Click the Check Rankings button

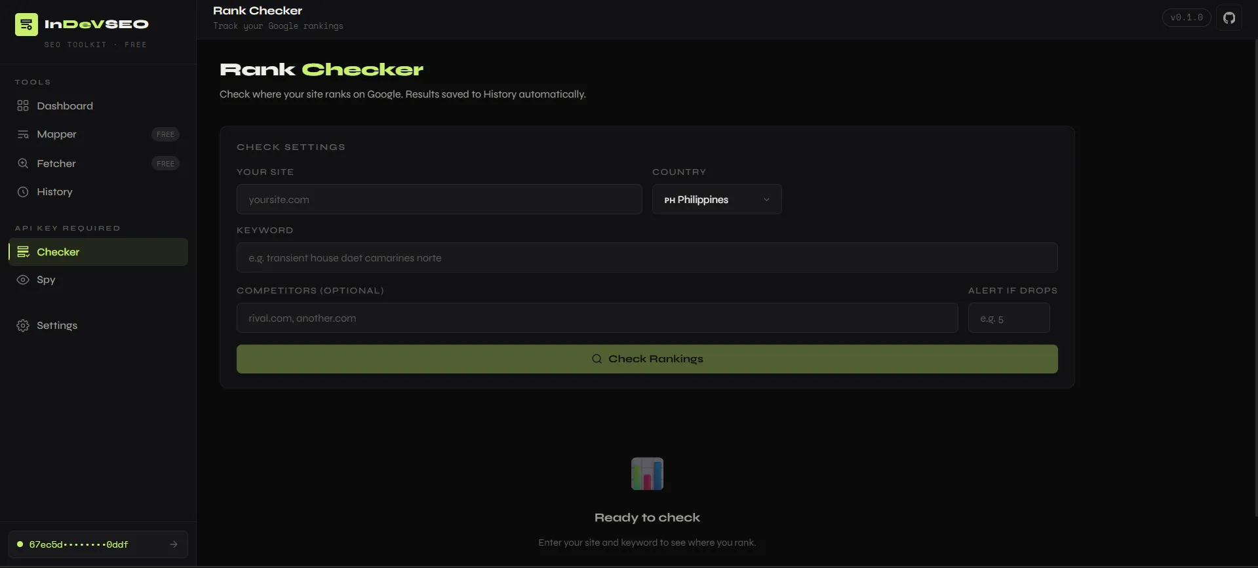coord(647,359)
